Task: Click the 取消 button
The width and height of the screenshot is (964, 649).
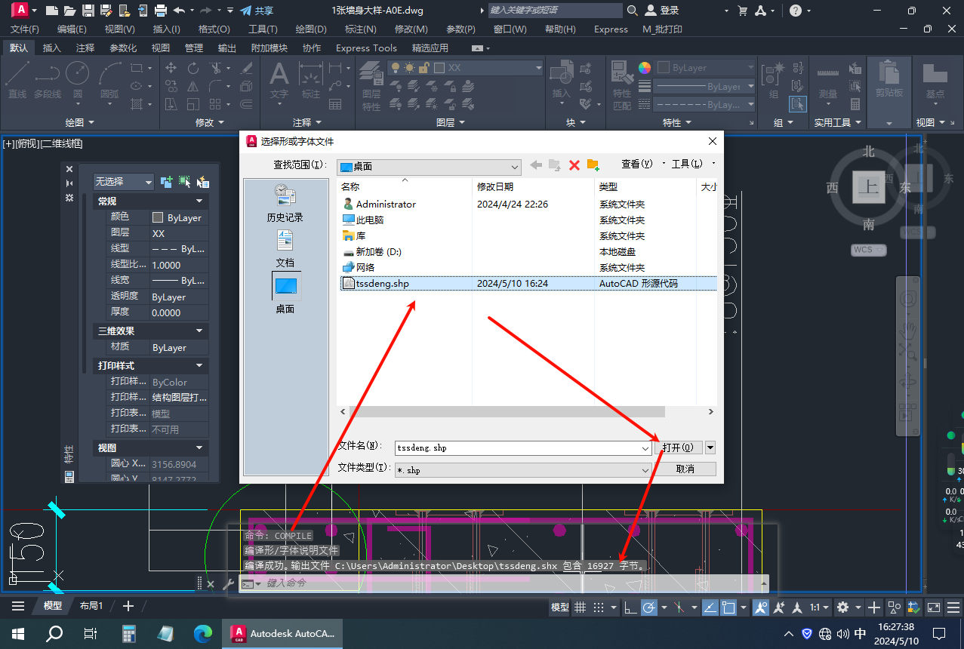Action: 685,469
